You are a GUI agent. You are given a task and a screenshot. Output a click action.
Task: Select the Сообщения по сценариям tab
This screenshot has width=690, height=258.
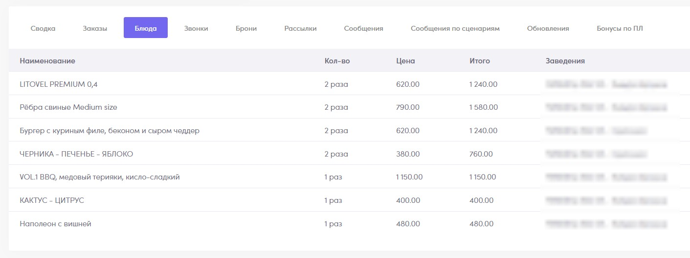(455, 28)
